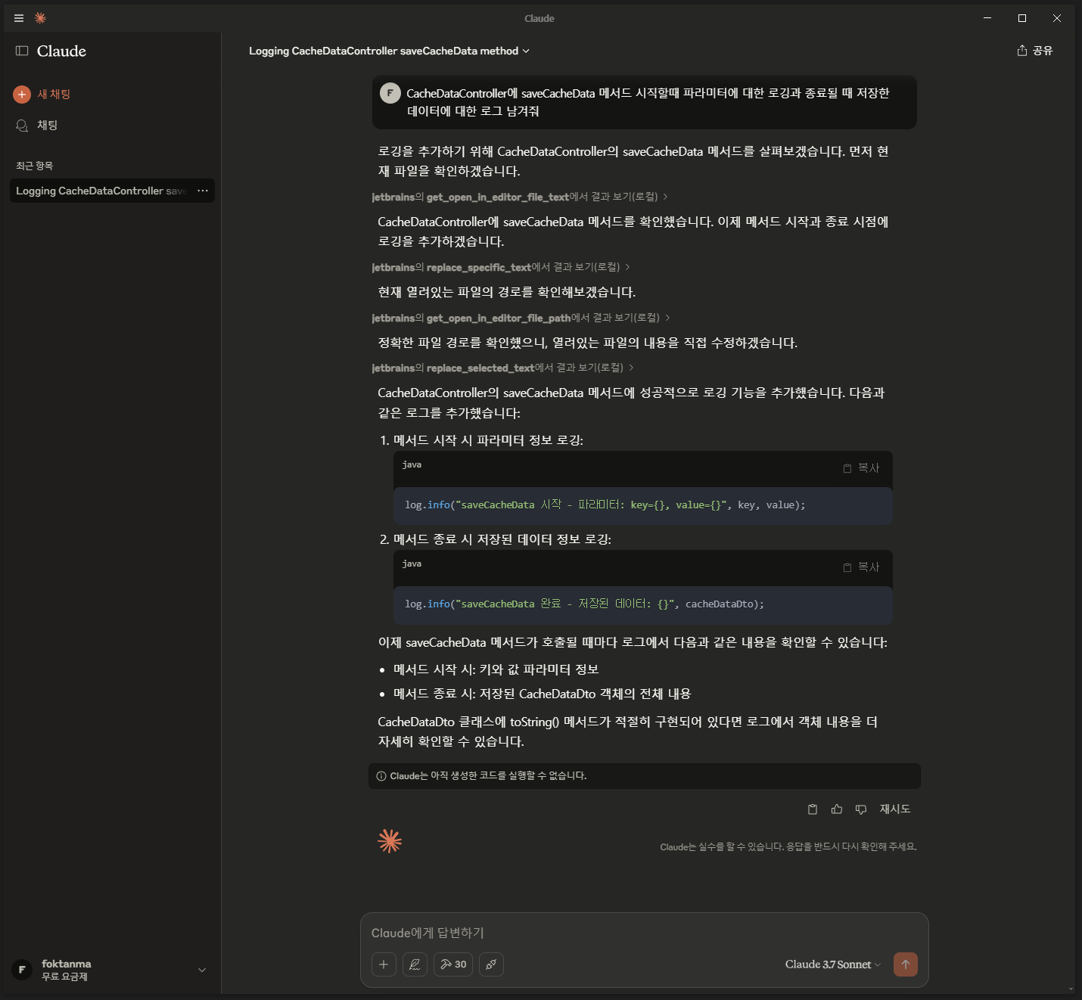This screenshot has width=1082, height=1000.
Task: Click 재시도 to retry the response
Action: click(x=895, y=809)
